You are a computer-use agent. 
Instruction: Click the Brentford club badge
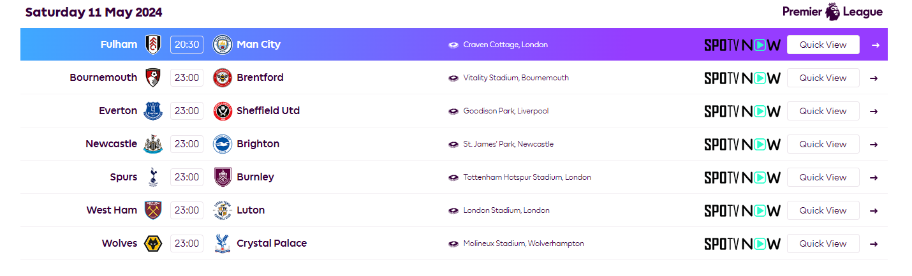pos(222,78)
